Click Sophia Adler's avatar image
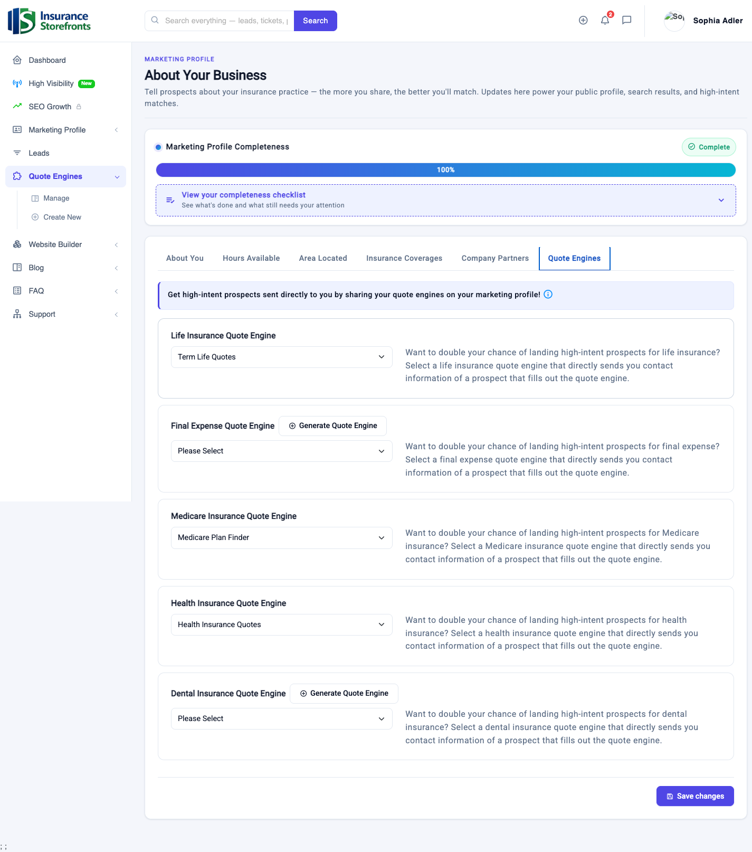The height and width of the screenshot is (852, 752). [674, 21]
